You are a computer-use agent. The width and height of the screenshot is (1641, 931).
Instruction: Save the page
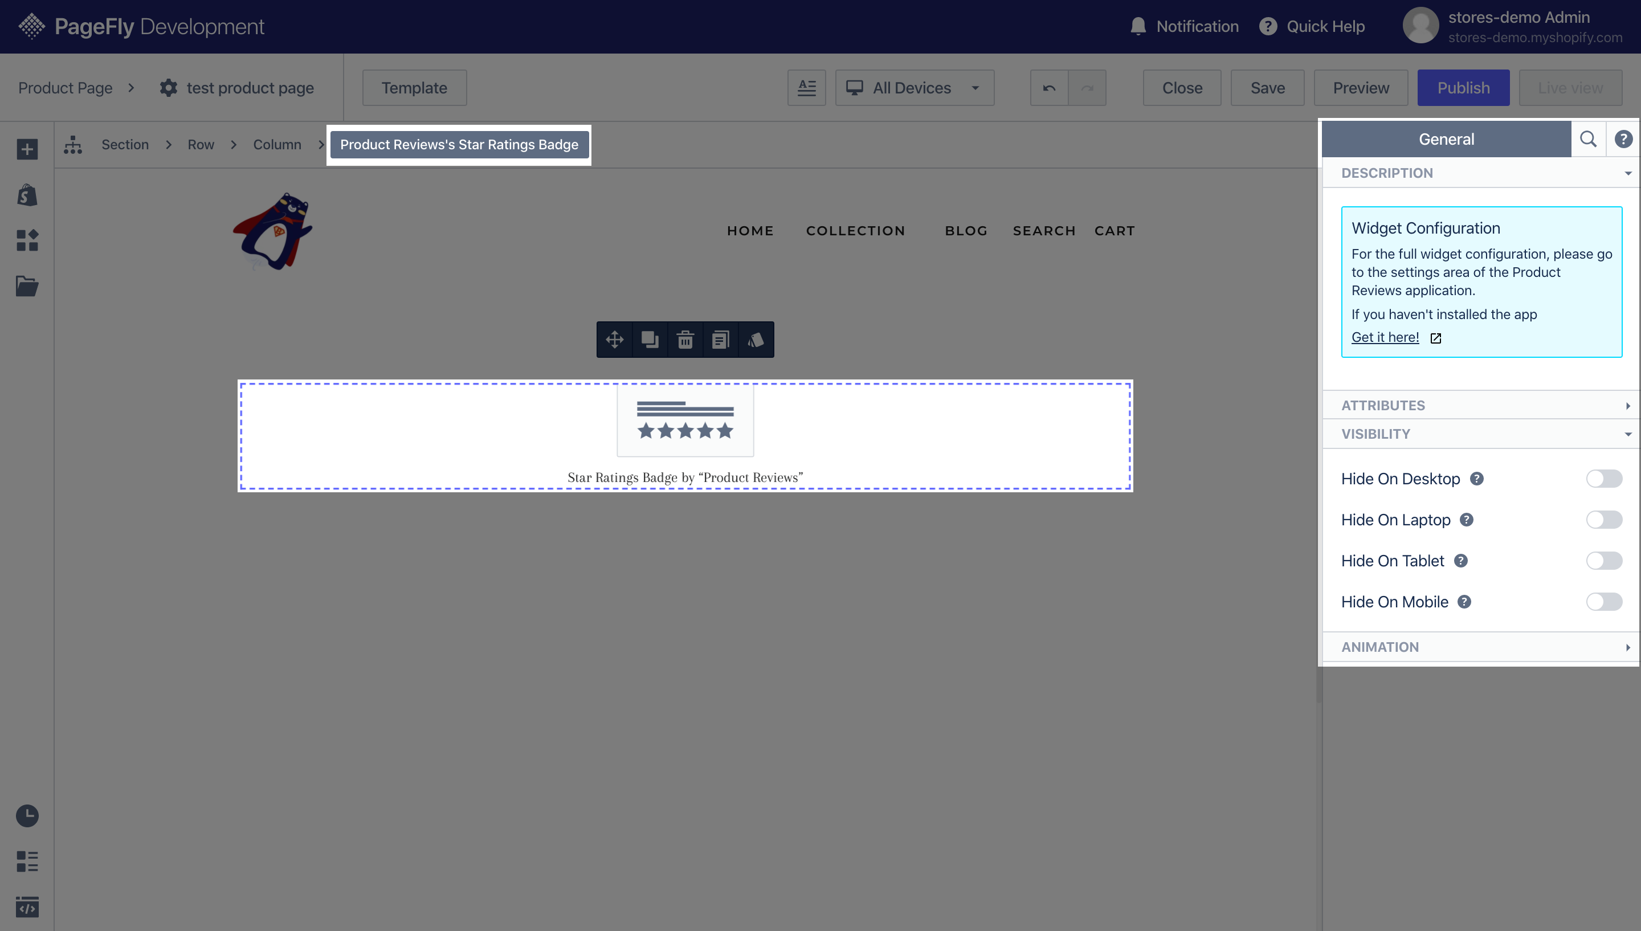(x=1268, y=88)
